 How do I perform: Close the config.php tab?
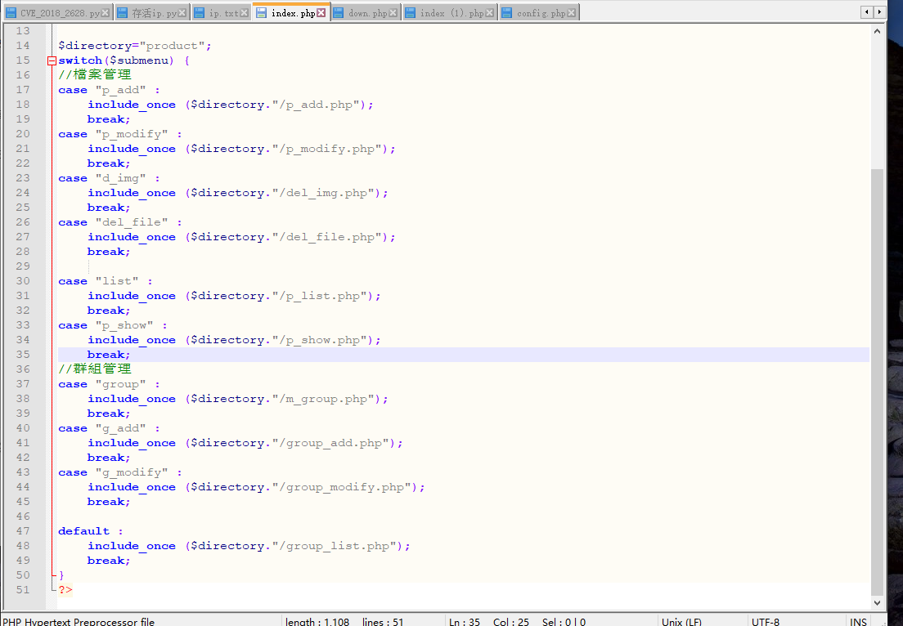tap(571, 12)
